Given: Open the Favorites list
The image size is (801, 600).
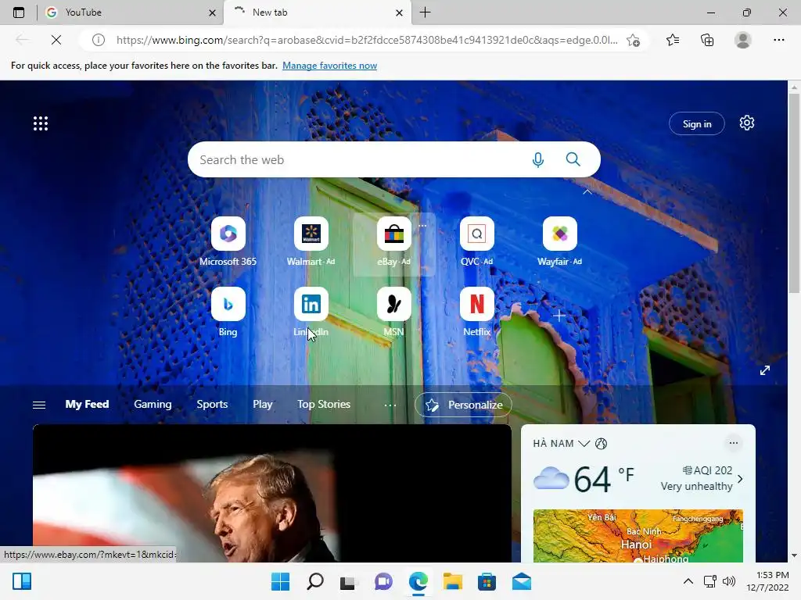Looking at the screenshot, I should pos(673,40).
